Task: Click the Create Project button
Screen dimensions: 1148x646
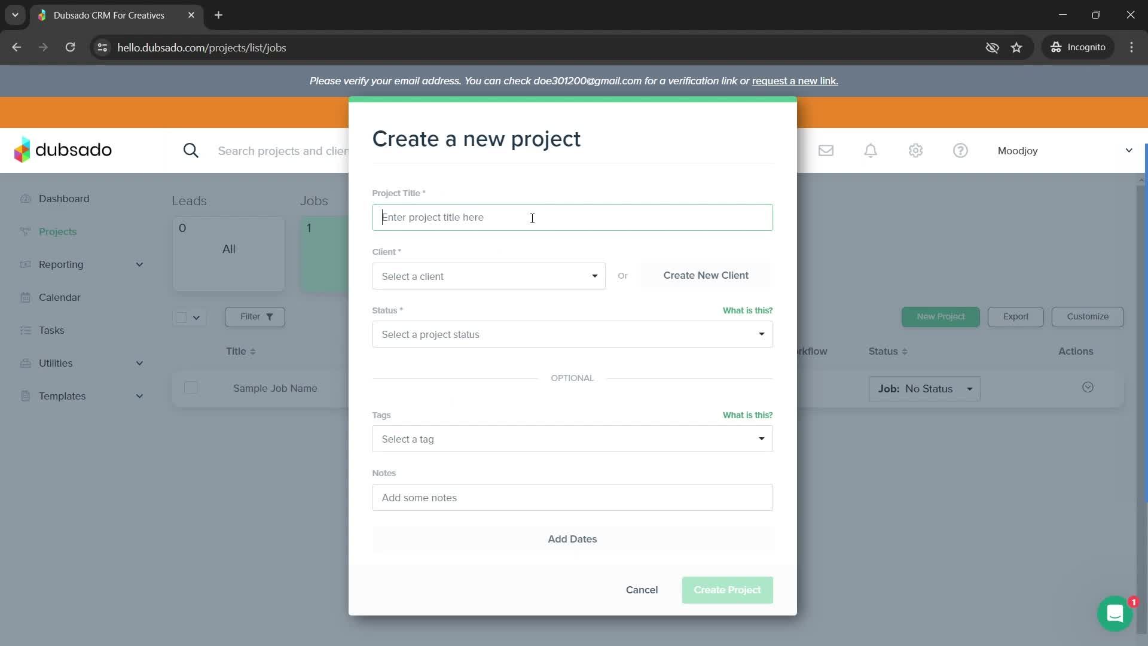Action: tap(727, 590)
